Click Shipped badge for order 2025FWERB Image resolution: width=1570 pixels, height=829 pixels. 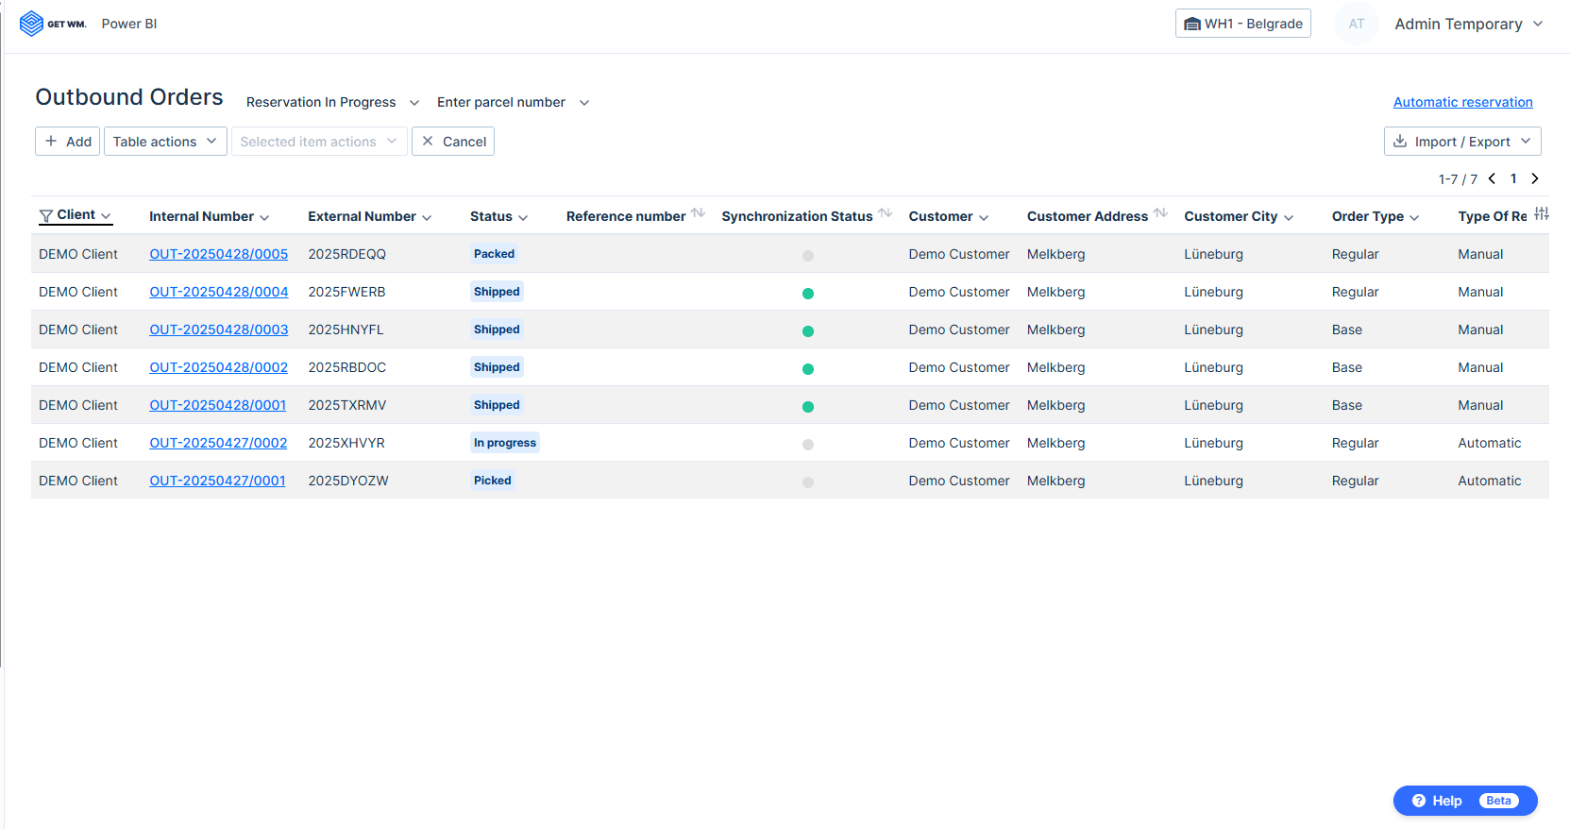click(x=497, y=292)
